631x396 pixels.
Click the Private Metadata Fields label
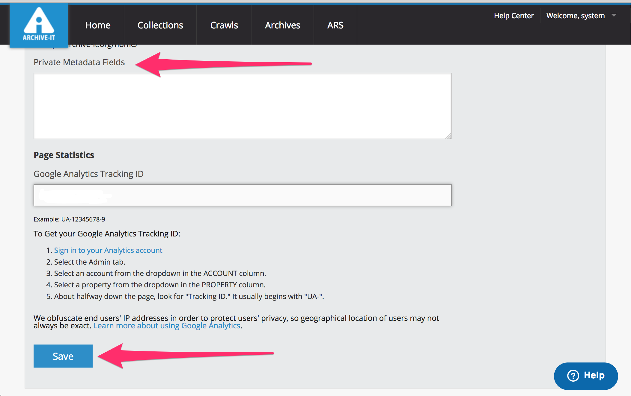[79, 62]
